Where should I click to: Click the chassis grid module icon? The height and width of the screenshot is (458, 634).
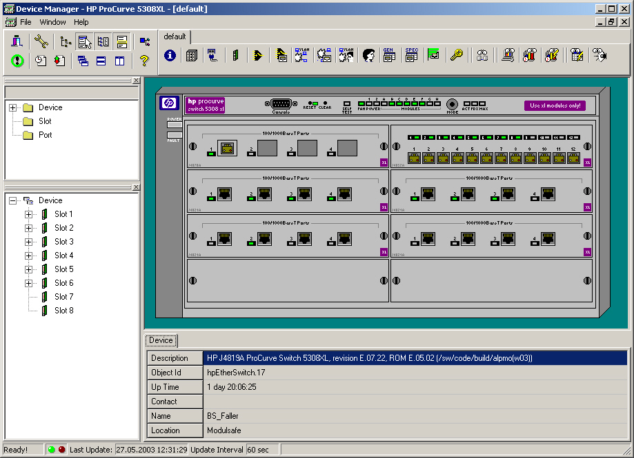[x=192, y=55]
